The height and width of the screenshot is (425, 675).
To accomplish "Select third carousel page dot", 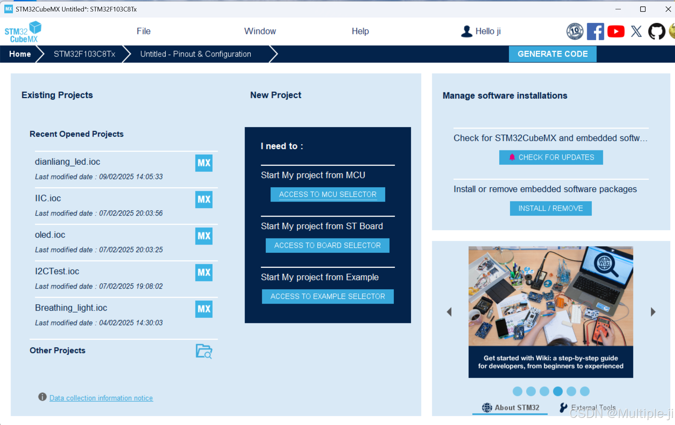I will [x=544, y=391].
